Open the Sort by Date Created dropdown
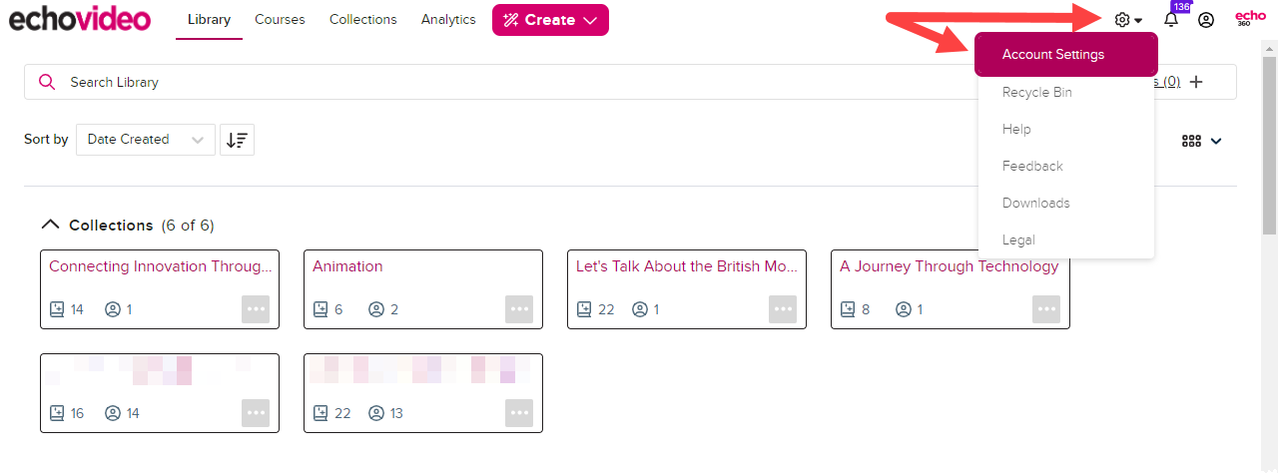The image size is (1278, 475). 146,140
